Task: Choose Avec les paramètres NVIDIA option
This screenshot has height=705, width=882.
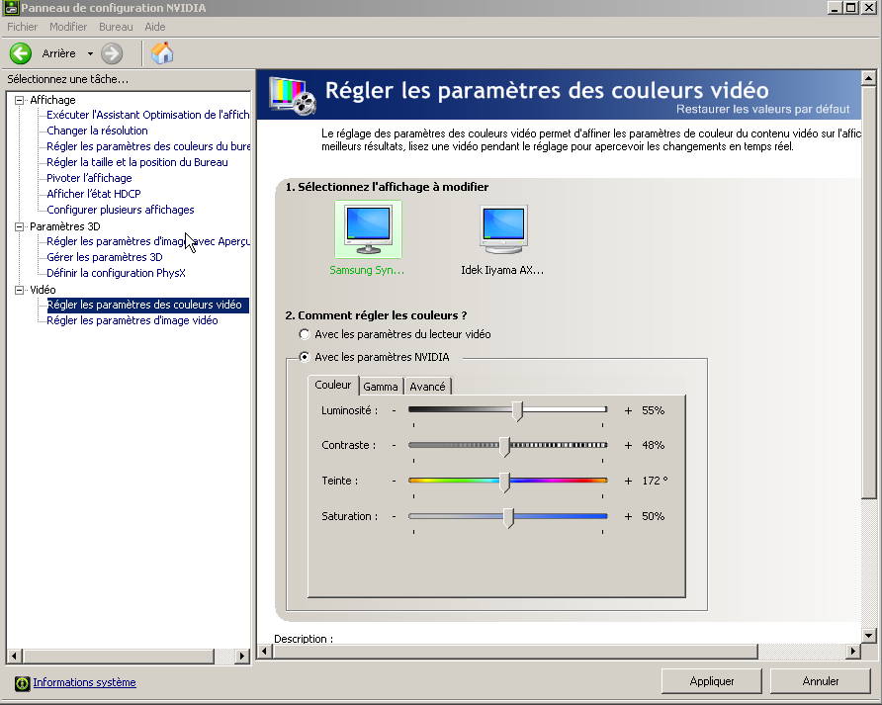Action: point(305,357)
